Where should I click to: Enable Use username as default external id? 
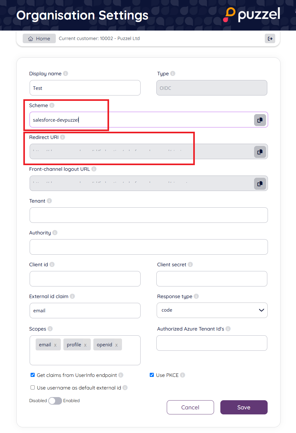[x=32, y=388]
